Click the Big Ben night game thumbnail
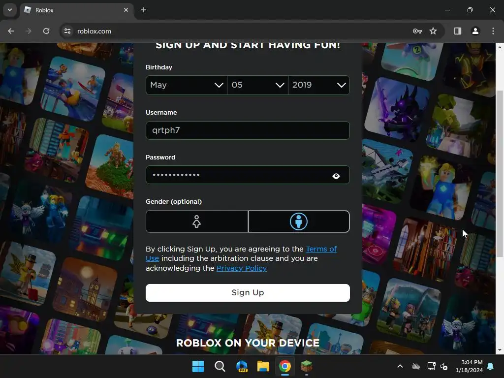Viewport: 504px width, 378px height. (85, 288)
